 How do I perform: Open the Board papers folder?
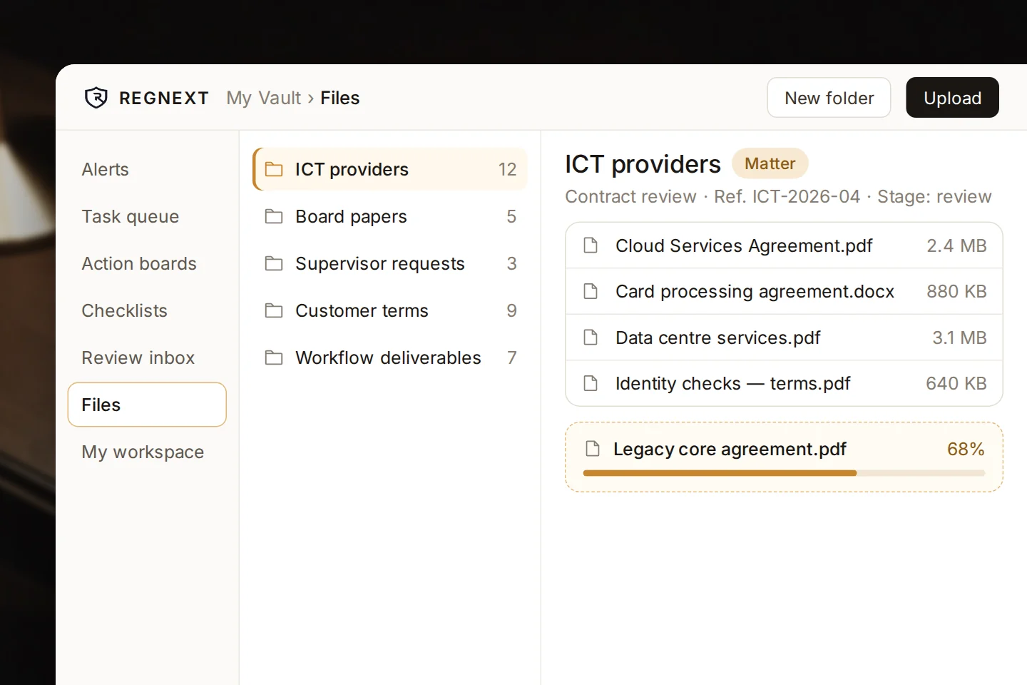[x=390, y=216]
